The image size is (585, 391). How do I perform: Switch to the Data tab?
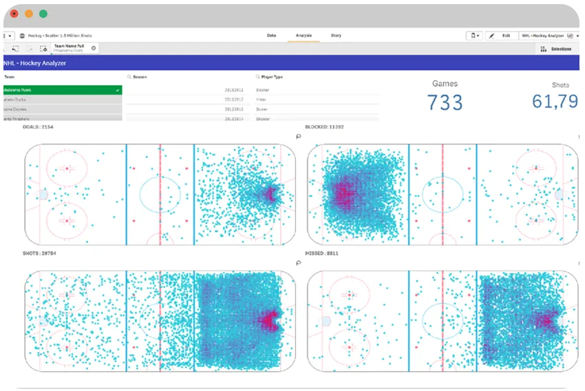pyautogui.click(x=271, y=35)
